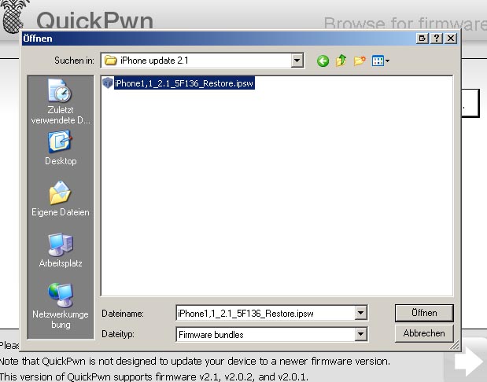Open the Dateityp Firmware bundles dropdown
This screenshot has width=487, height=382.
point(361,334)
